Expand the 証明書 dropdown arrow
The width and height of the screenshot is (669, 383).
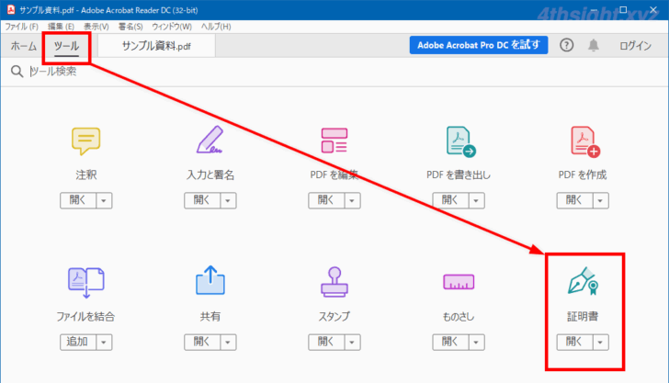click(x=600, y=342)
